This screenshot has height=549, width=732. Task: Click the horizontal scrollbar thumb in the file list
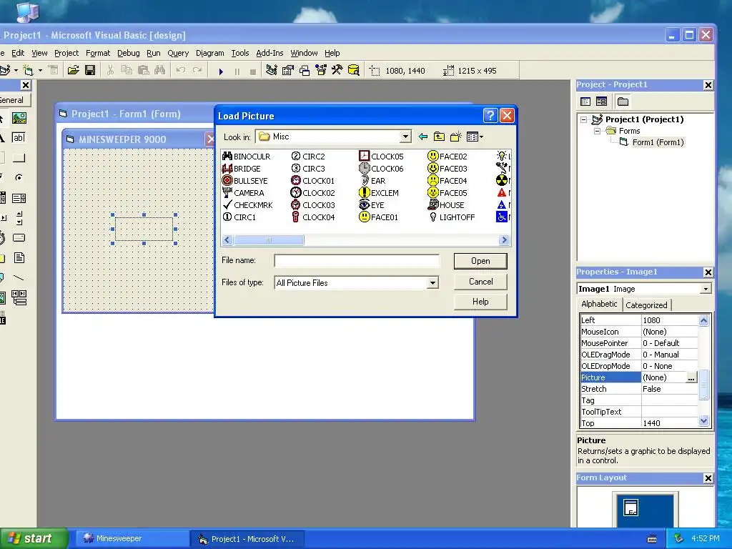pyautogui.click(x=269, y=240)
